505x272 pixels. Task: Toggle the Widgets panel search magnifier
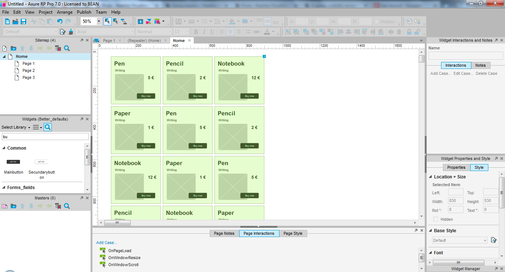(x=48, y=127)
